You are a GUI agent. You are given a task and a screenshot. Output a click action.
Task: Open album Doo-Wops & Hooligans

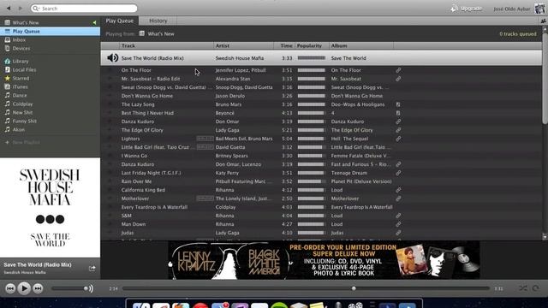tap(358, 104)
